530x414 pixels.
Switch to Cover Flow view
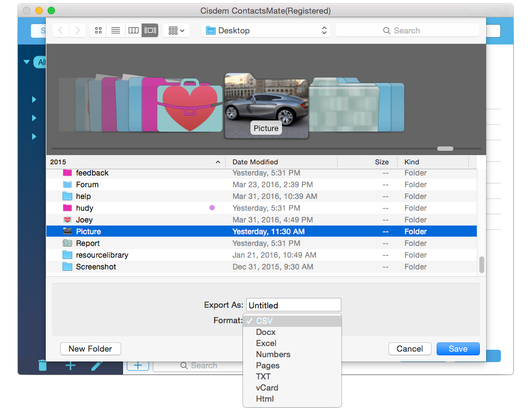click(x=150, y=30)
